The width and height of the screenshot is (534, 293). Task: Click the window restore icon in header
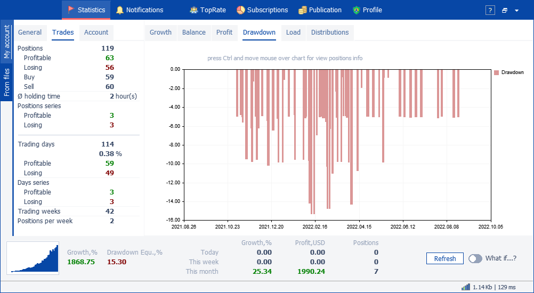(505, 11)
